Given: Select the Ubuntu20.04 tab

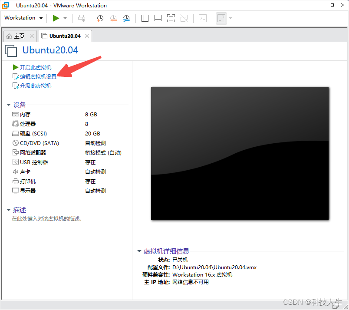Looking at the screenshot, I should (x=65, y=36).
